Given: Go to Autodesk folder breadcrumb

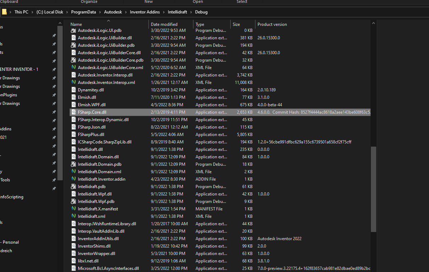Looking at the screenshot, I should (113, 12).
